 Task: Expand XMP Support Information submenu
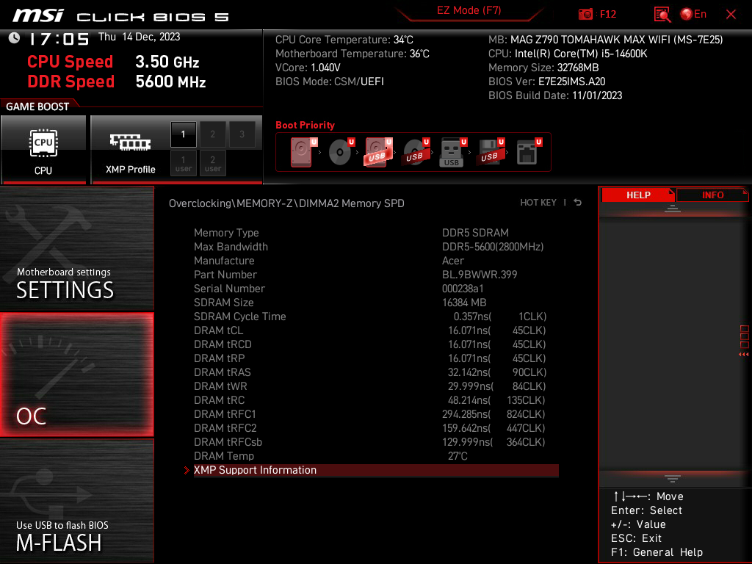(376, 470)
